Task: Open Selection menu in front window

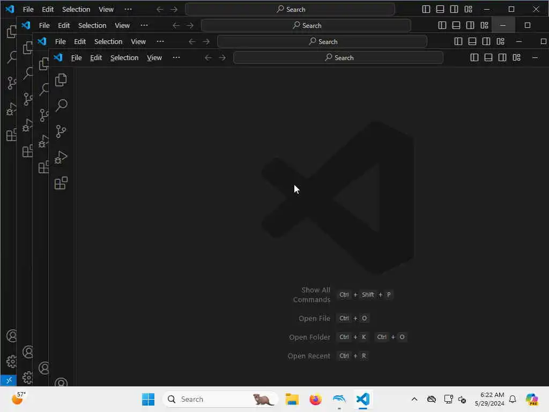Action: [x=124, y=57]
